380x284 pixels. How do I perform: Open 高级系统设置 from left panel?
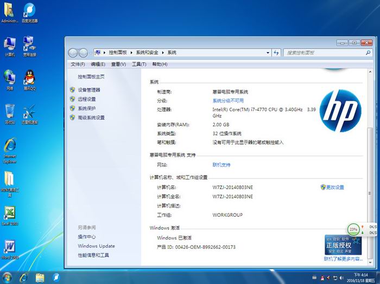click(x=91, y=118)
